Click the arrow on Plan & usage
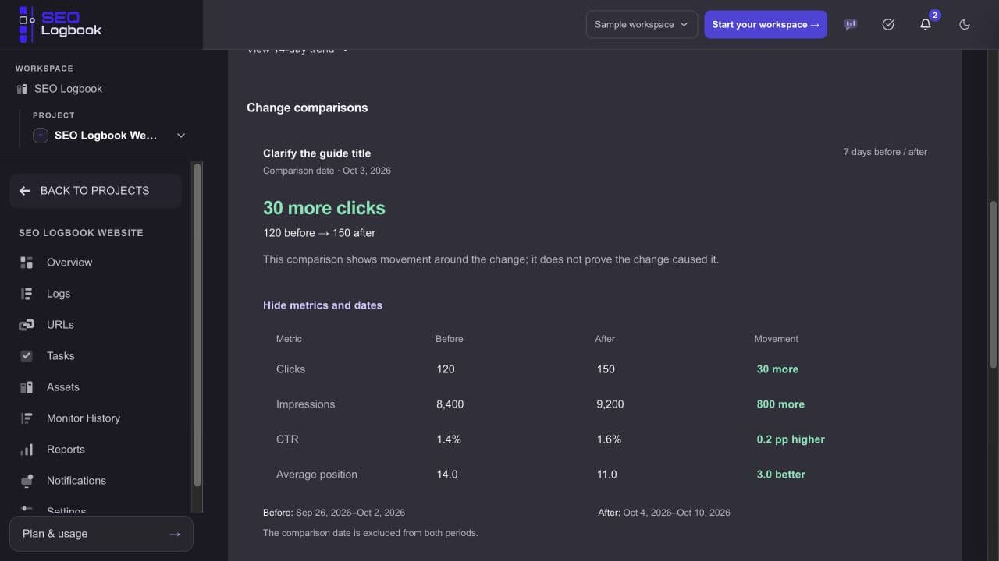999x561 pixels. click(175, 534)
